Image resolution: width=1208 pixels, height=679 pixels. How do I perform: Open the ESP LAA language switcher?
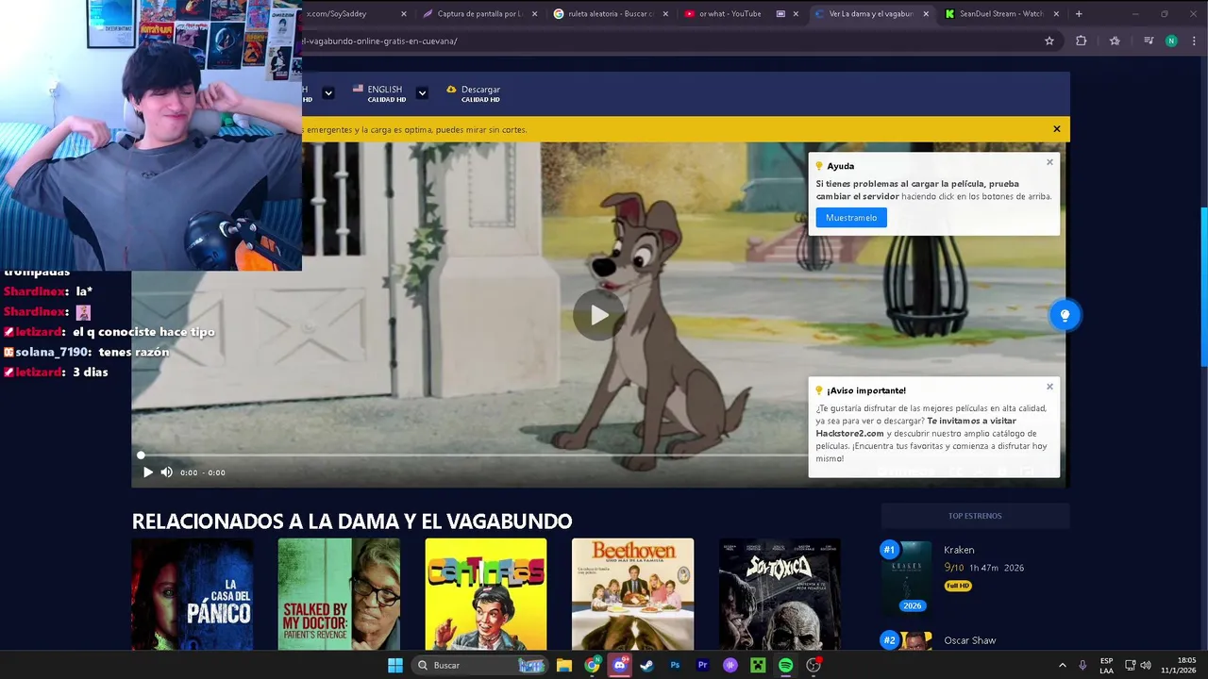point(1106,666)
